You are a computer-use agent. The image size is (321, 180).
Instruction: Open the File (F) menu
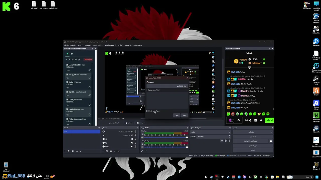(66, 45)
